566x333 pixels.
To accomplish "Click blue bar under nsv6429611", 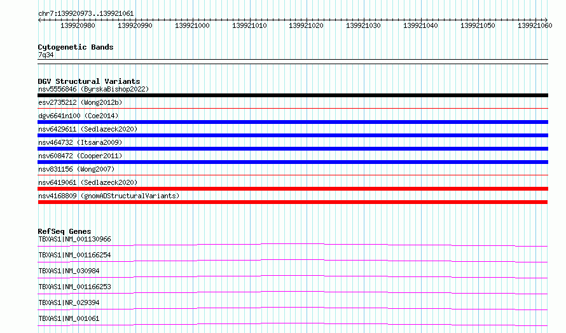I will tap(293, 135).
